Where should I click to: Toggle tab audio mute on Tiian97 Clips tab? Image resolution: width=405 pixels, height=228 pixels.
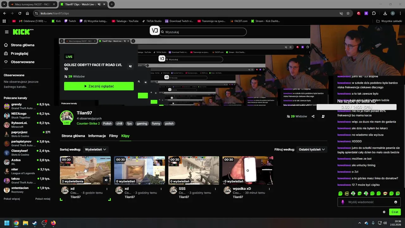coord(99,4)
